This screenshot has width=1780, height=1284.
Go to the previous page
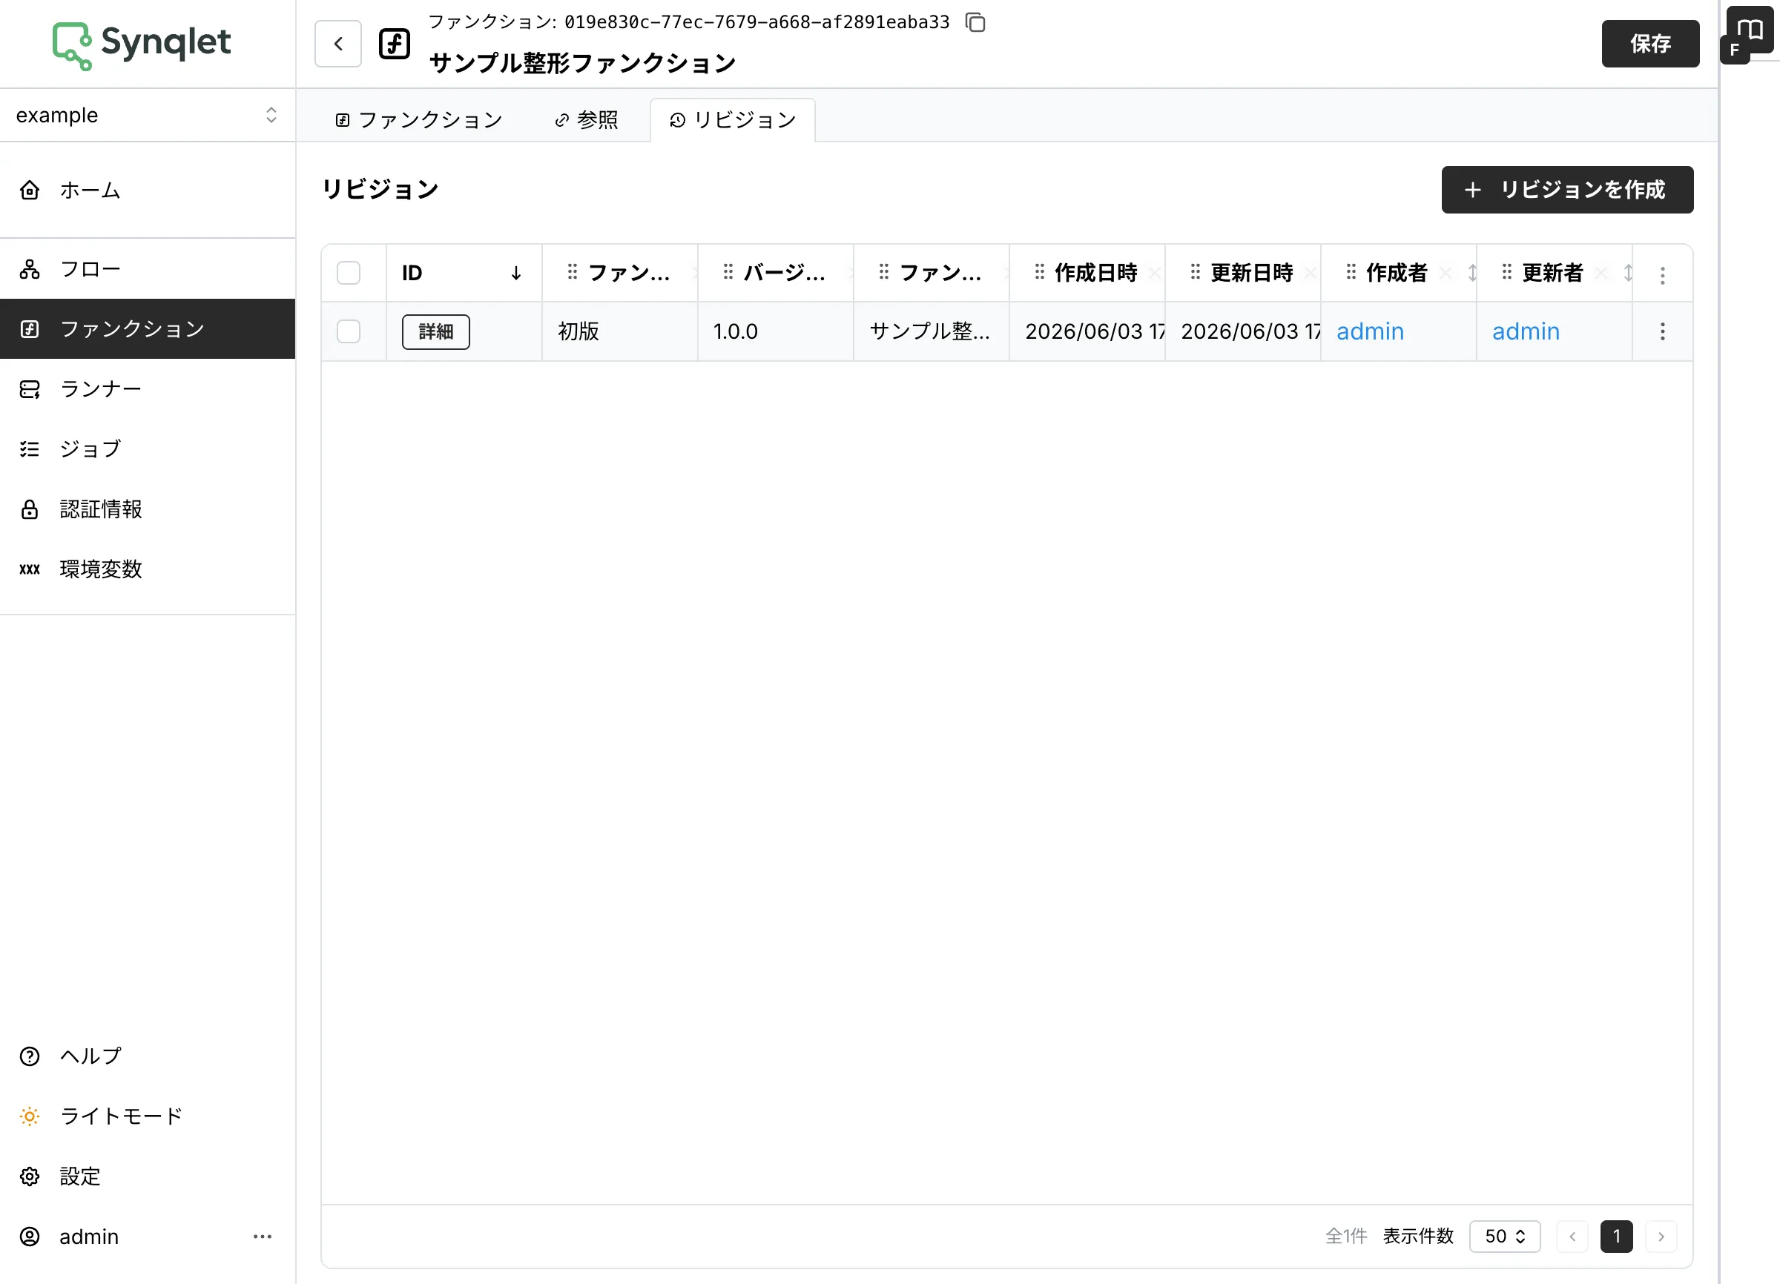pyautogui.click(x=1572, y=1236)
